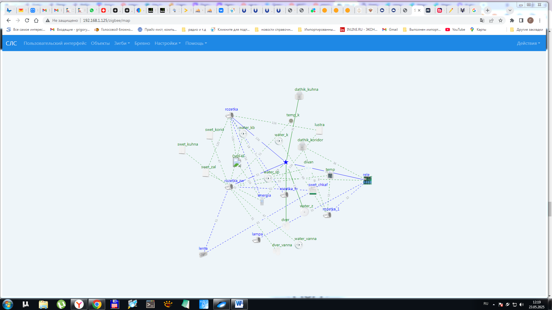Select the lampa plug node icon
The image size is (552, 310).
click(x=257, y=240)
